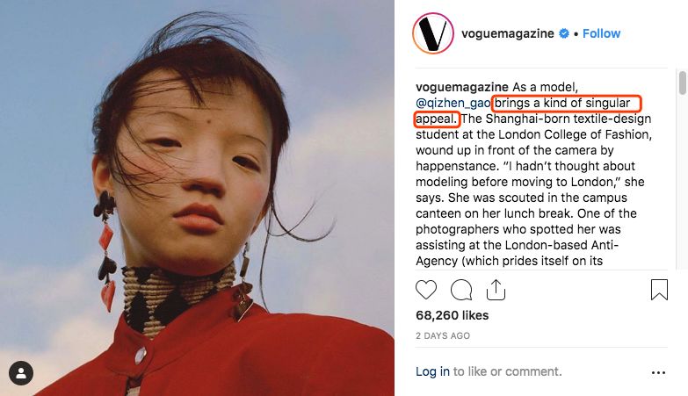This screenshot has height=396, width=688.
Task: Click verified badge next to voguemagazine
Action: pyautogui.click(x=564, y=33)
